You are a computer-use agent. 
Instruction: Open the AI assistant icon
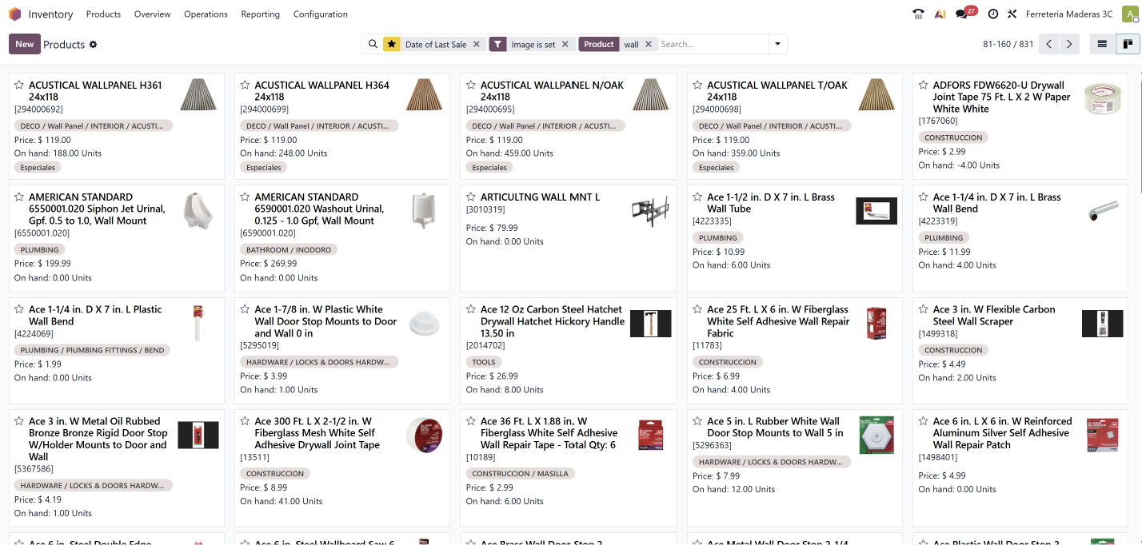[940, 14]
